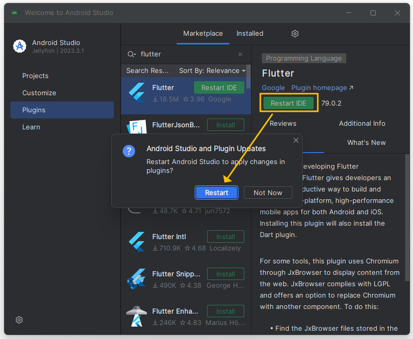
Task: Click the plugins settings gear beside Installed tab
Action: pyautogui.click(x=294, y=34)
